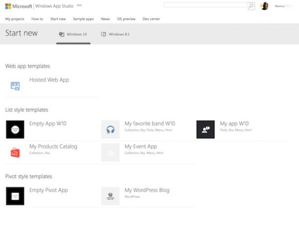
Task: Go to Sample apps menu item
Action: [83, 18]
